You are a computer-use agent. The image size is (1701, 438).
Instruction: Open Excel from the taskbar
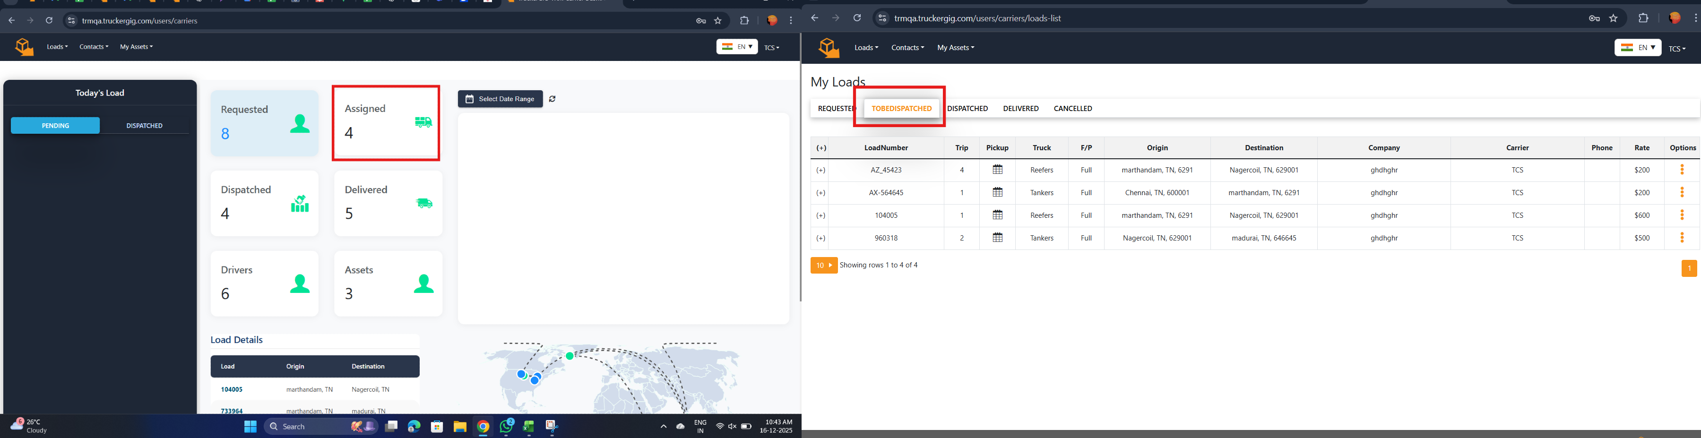pyautogui.click(x=529, y=427)
